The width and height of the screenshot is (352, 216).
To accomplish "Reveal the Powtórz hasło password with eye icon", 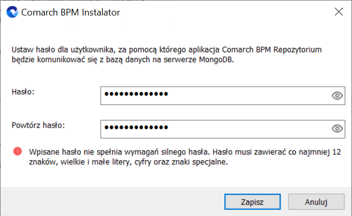I will [337, 129].
